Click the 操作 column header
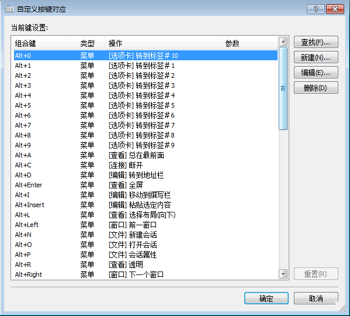The image size is (350, 316). coord(164,43)
